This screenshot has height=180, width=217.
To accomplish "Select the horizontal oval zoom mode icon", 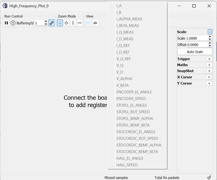I will coord(79,23).
